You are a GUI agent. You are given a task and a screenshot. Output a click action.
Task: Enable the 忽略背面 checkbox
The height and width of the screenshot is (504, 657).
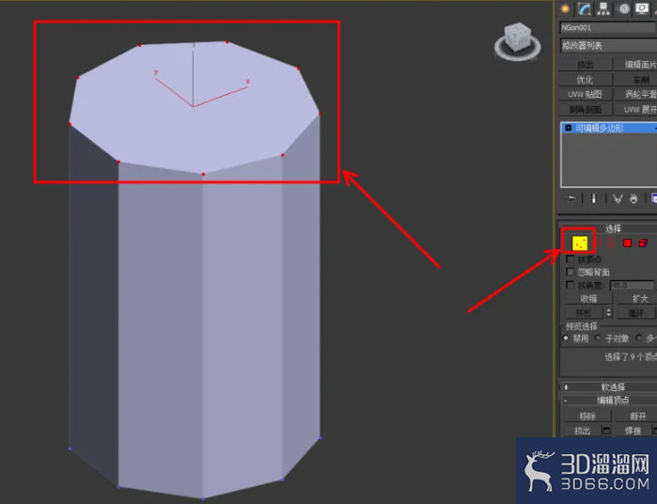(570, 272)
